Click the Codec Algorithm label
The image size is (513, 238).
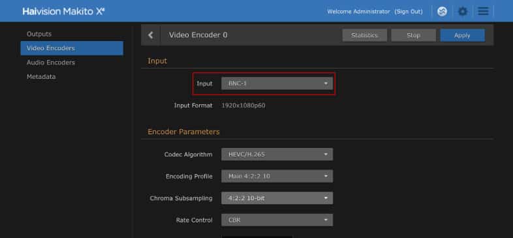point(188,155)
